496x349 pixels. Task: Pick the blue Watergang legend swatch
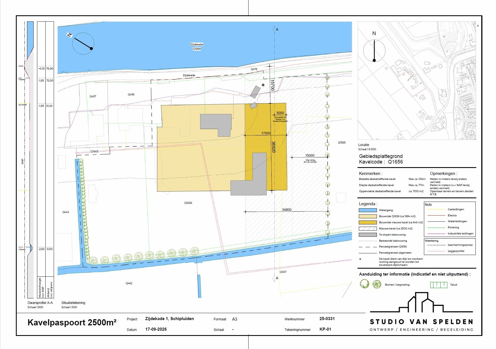368,210
